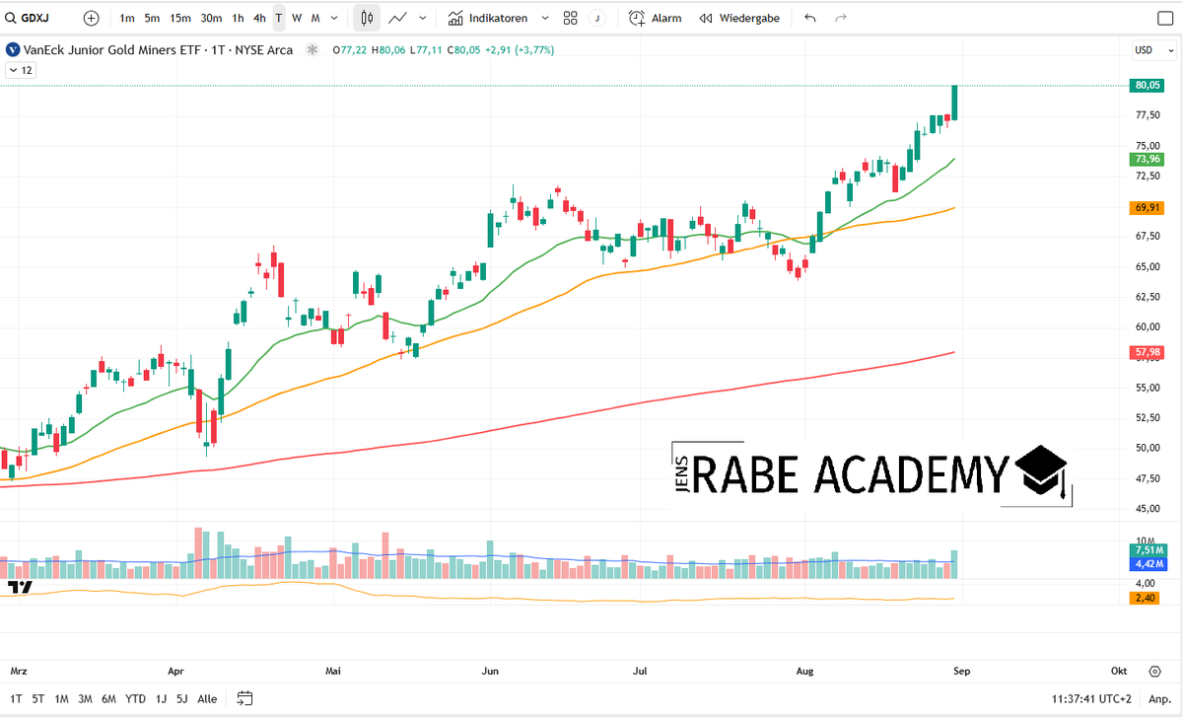Show Alle data range

207,698
